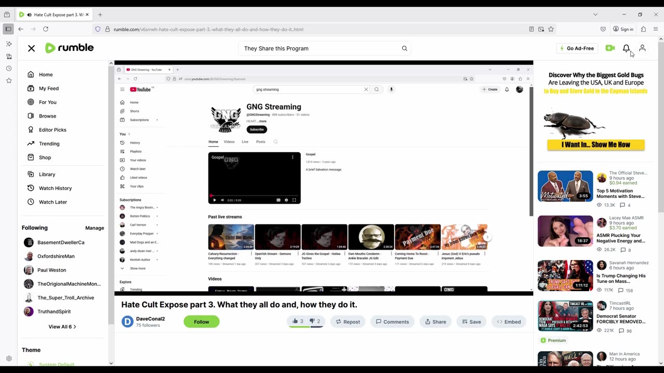Click the Repost button

coord(348,322)
